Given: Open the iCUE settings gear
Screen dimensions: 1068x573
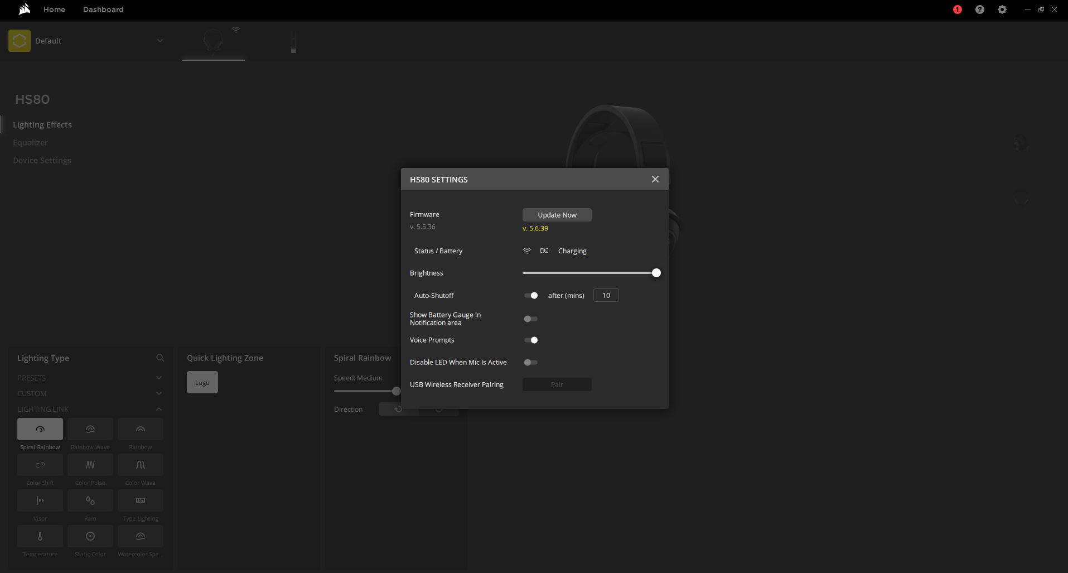Looking at the screenshot, I should click(x=1002, y=9).
